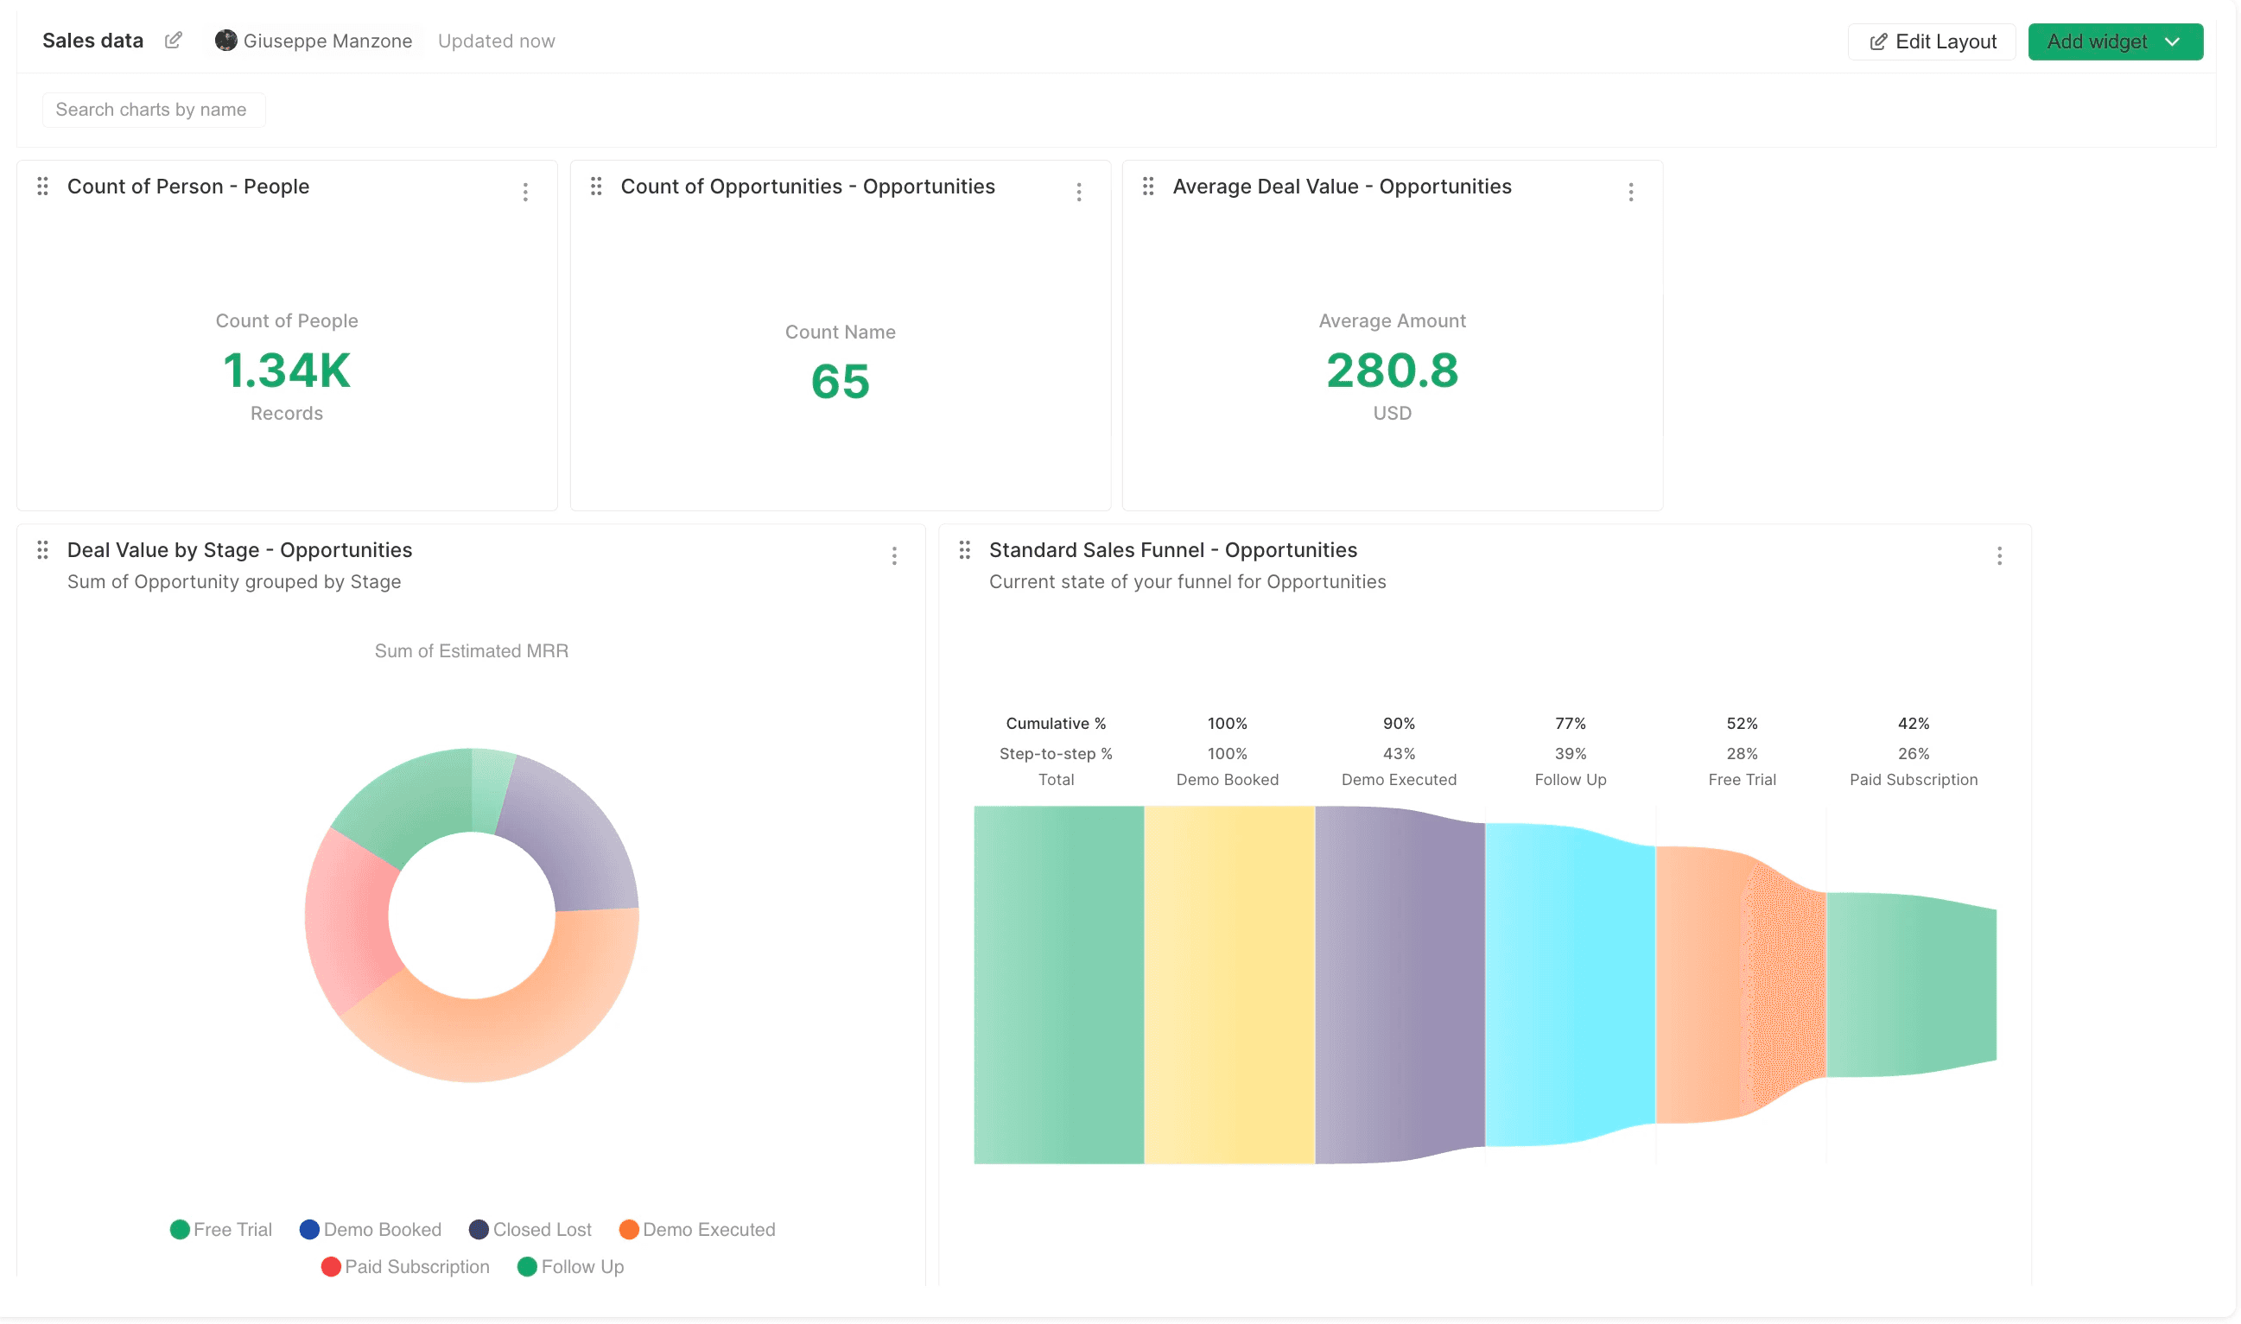Click the Paid Subscription legend color dot
Image resolution: width=2241 pixels, height=1324 pixels.
tap(331, 1266)
